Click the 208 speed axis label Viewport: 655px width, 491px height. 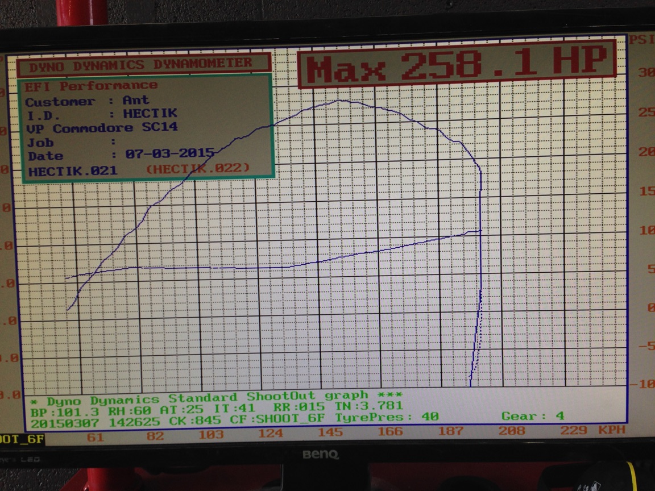(x=511, y=430)
